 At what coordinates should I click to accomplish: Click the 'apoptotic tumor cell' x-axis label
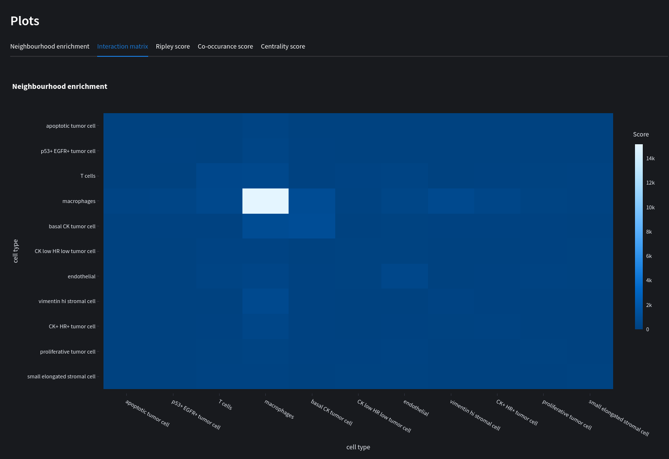point(147,413)
